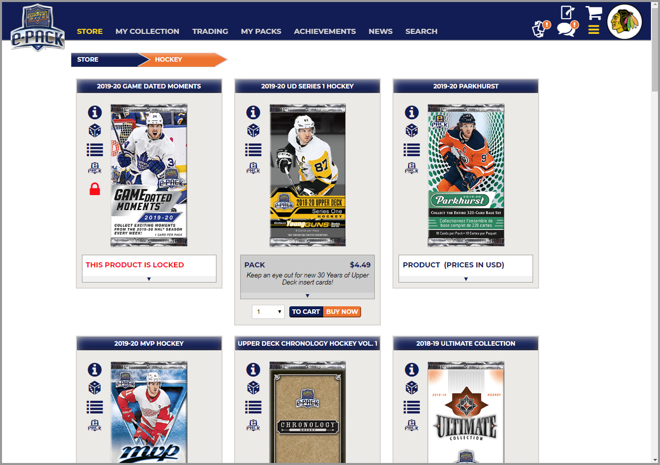Click odds dice icon for Chronology Hockey
Image resolution: width=660 pixels, height=465 pixels.
click(253, 388)
